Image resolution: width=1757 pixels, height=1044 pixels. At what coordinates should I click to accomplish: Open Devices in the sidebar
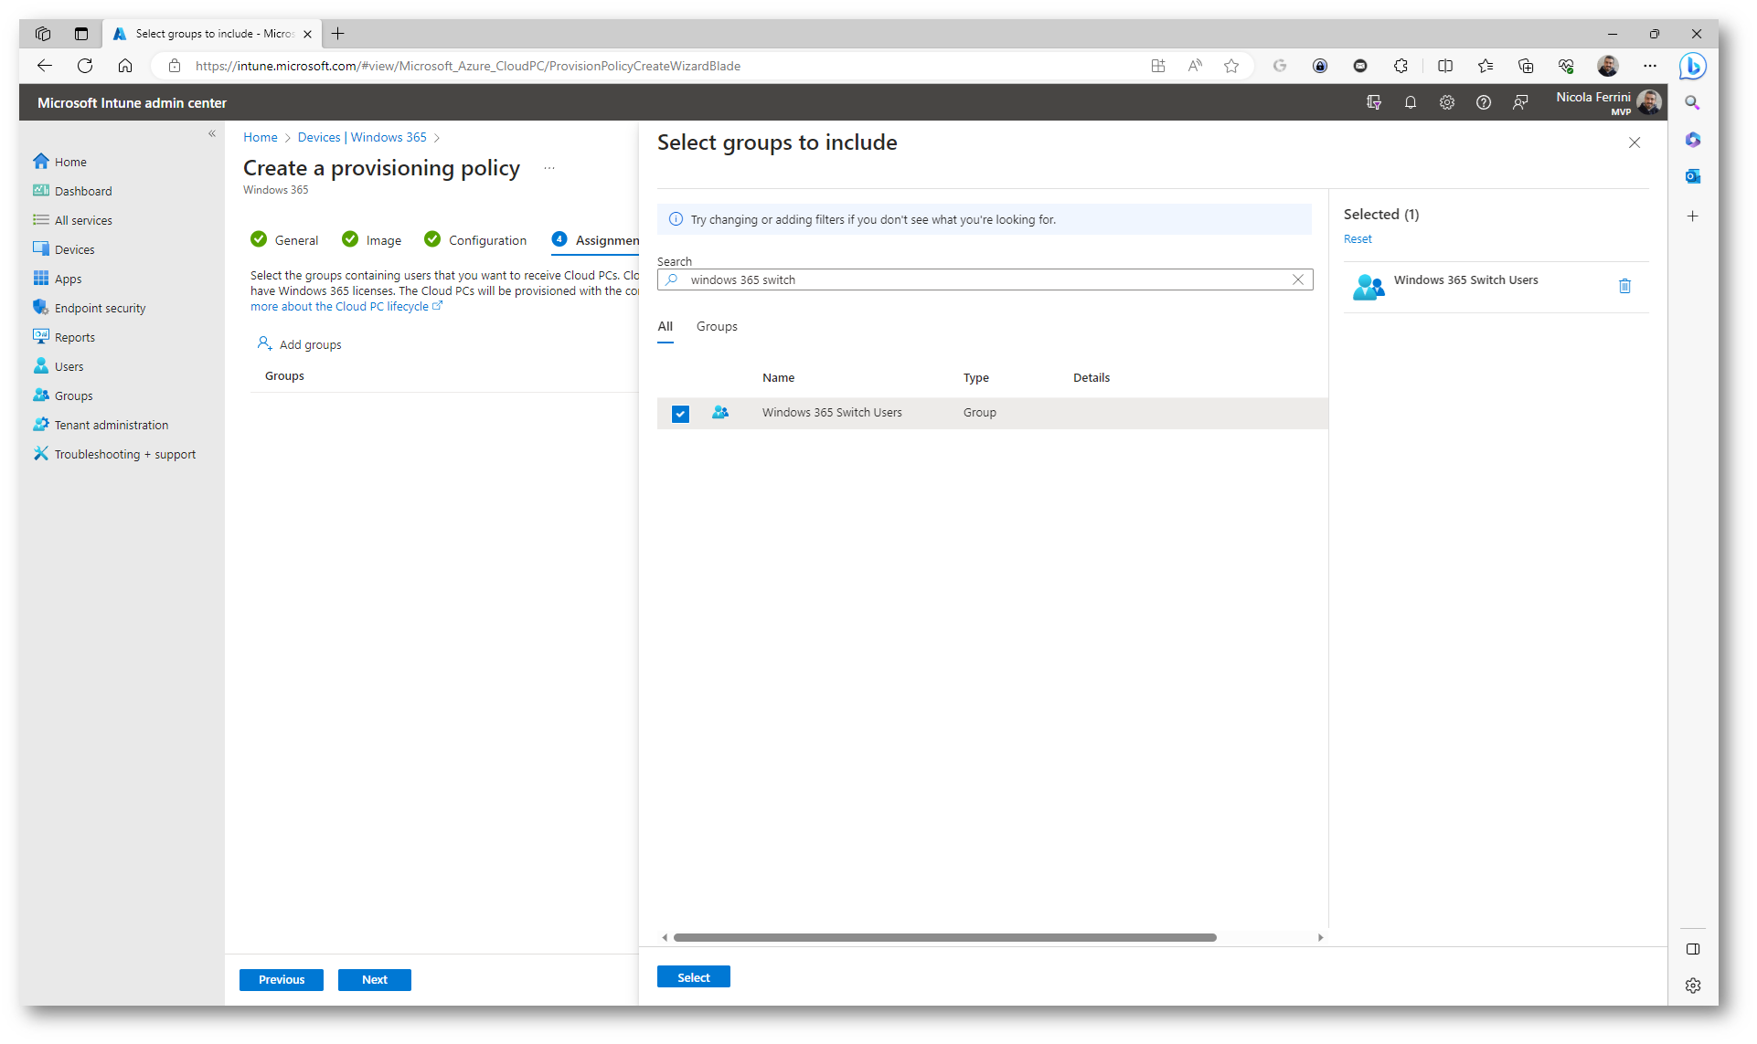(x=74, y=249)
